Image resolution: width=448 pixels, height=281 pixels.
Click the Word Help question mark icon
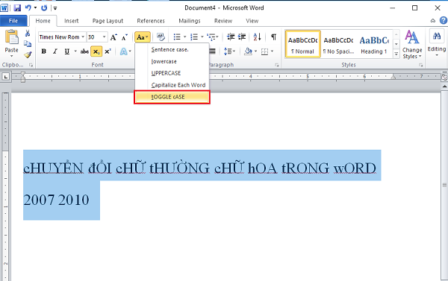(443, 21)
